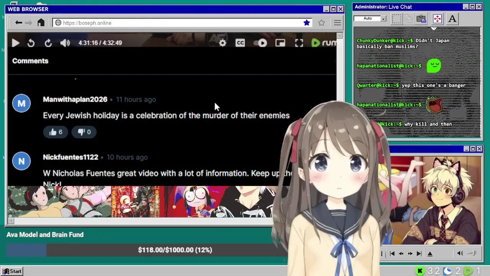The height and width of the screenshot is (276, 490).
Task: Click the red four-arrow move icon
Action: pyautogui.click(x=437, y=18)
